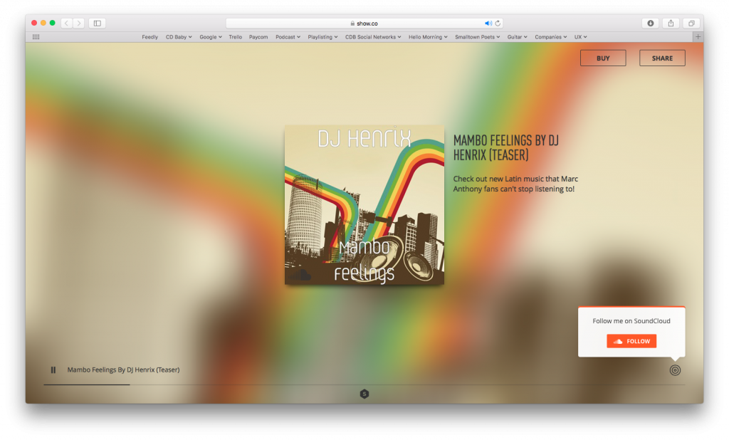Expand the Guitar bookmarks folder
Viewport: 729px width, 440px height.
(x=517, y=37)
